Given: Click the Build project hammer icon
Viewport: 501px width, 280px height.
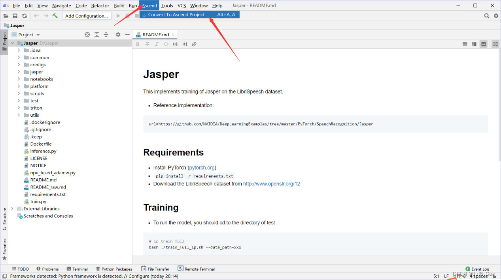Looking at the screenshot, I should tap(55, 16).
